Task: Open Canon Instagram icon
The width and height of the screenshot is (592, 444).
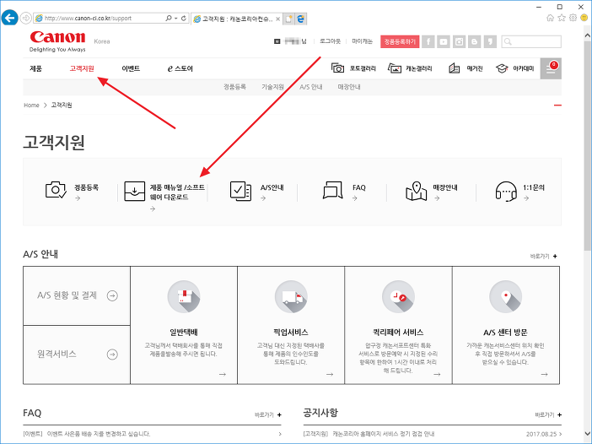Action: 459,41
